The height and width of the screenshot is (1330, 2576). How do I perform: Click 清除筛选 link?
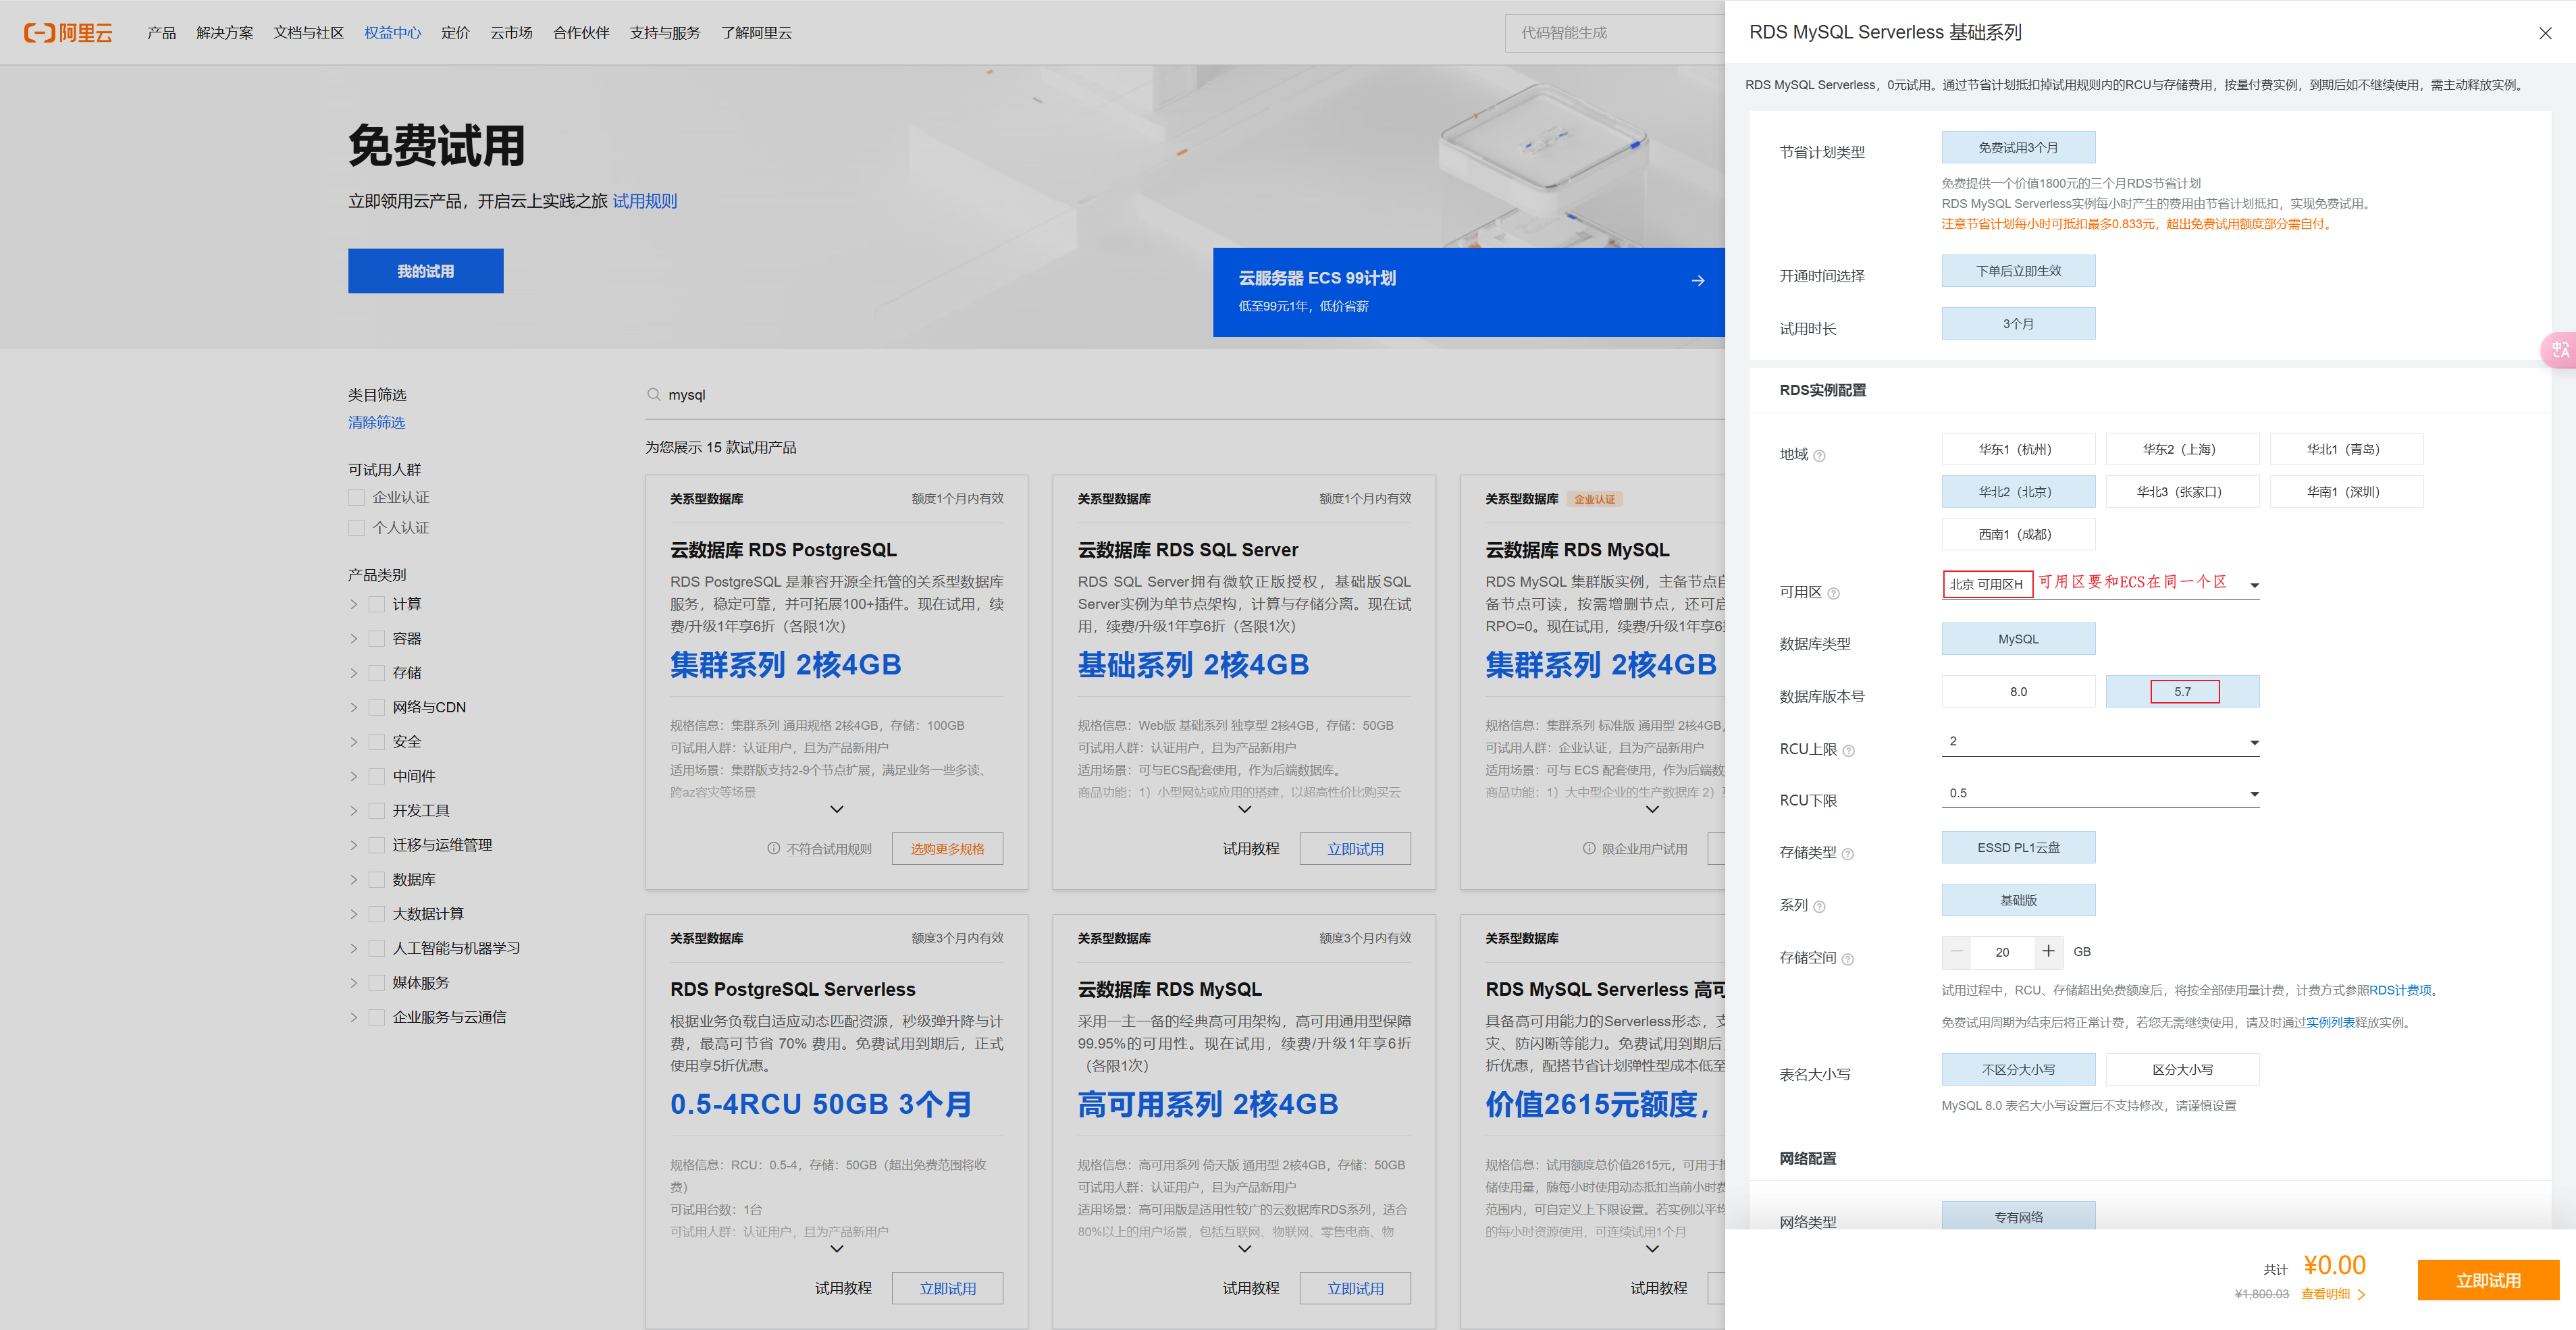coord(376,423)
